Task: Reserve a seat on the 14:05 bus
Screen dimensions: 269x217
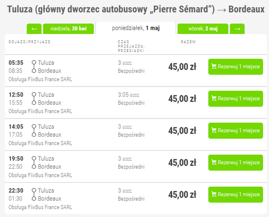Action: (235, 130)
